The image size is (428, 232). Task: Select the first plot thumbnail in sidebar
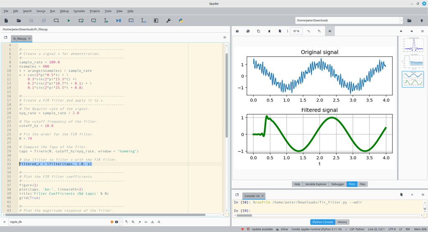coord(413,44)
